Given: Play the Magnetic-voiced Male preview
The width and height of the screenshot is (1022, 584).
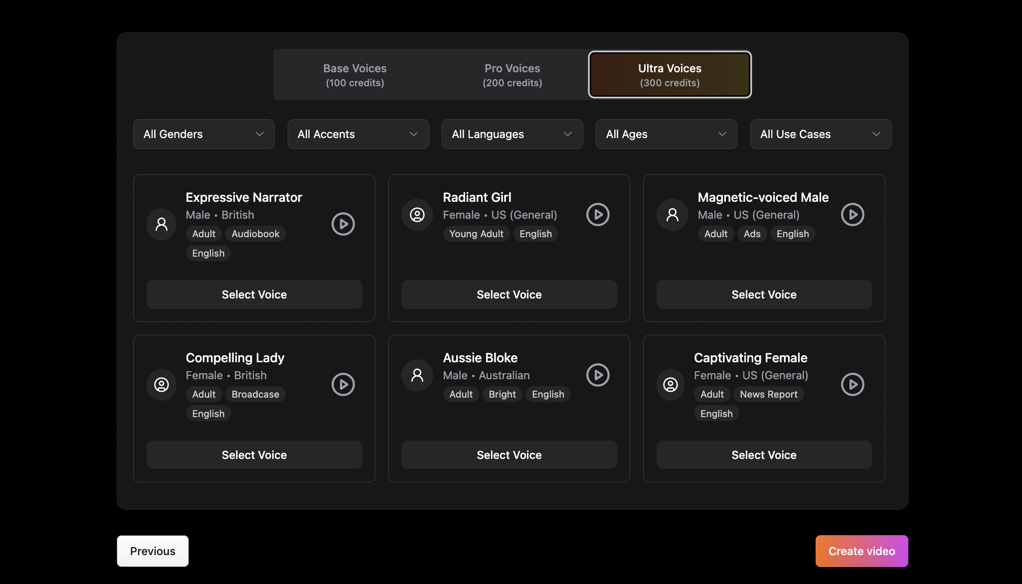Looking at the screenshot, I should coord(852,214).
